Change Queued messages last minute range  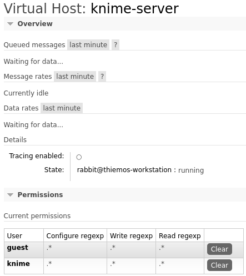point(88,45)
